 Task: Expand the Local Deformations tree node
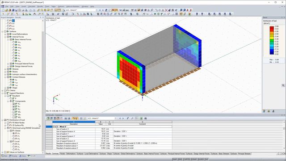(5, 34)
